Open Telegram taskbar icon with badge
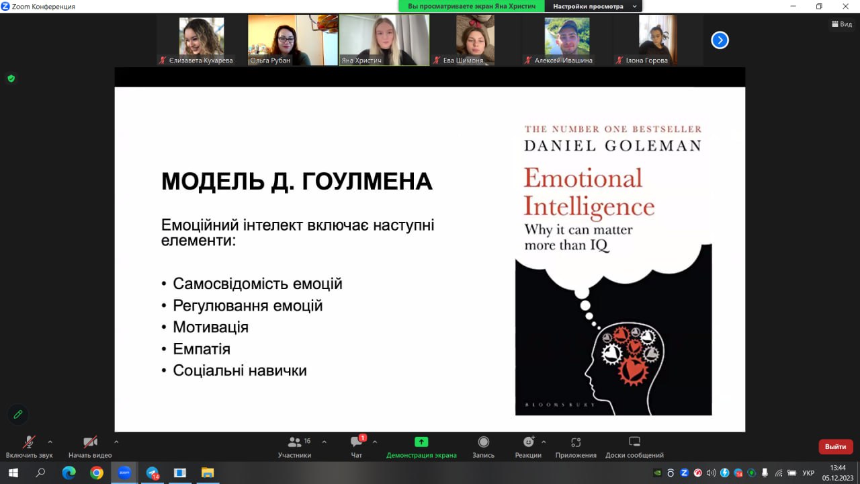 pyautogui.click(x=153, y=473)
